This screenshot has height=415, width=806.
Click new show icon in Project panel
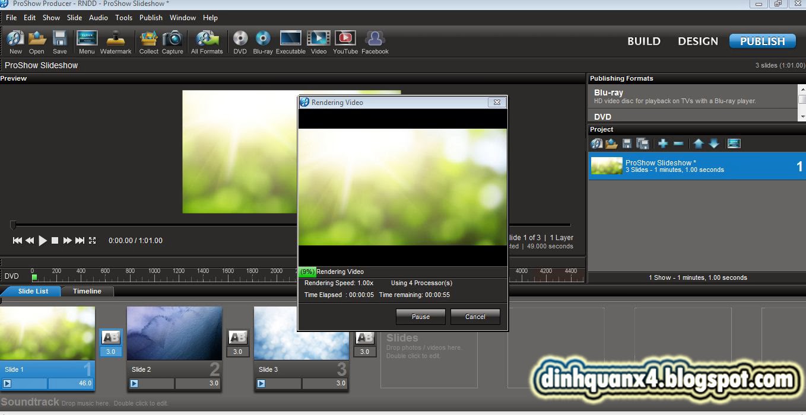(596, 143)
